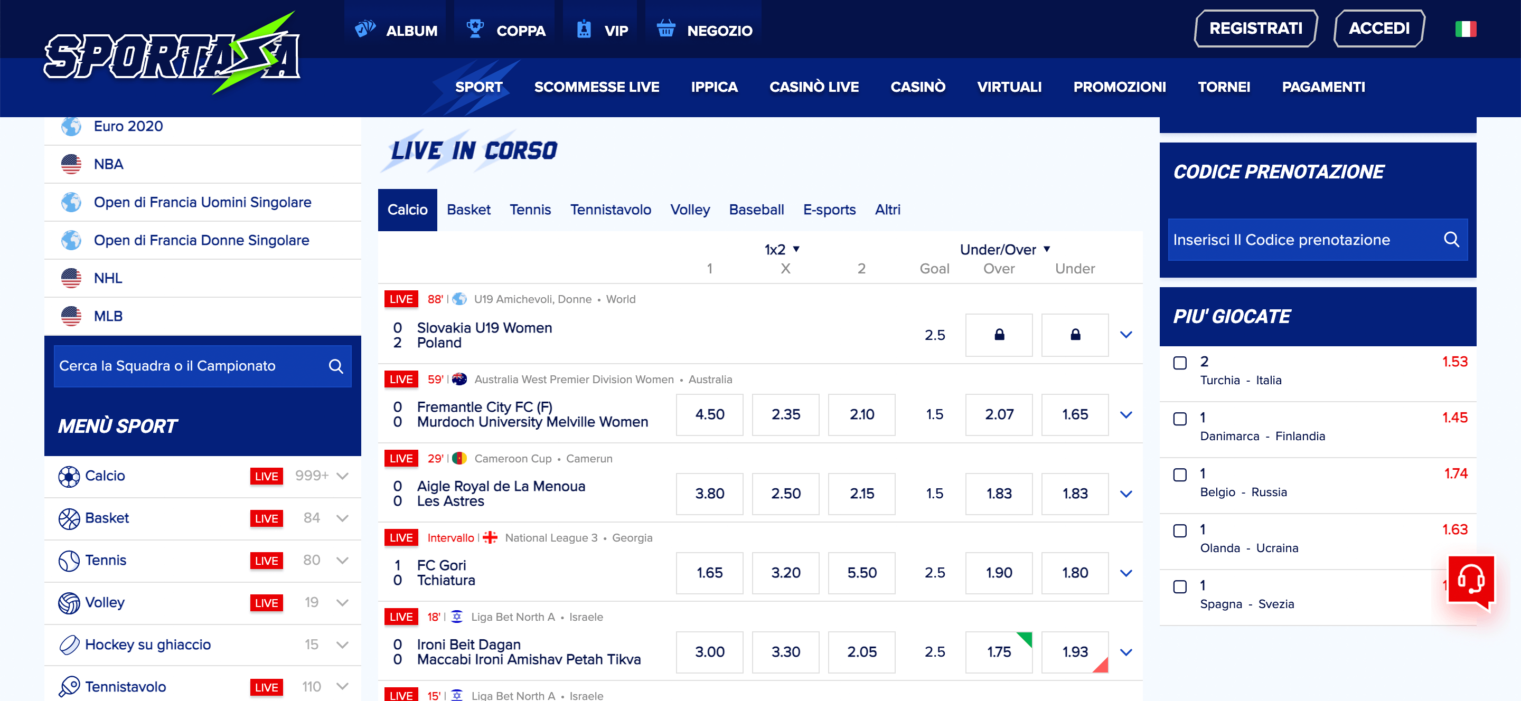Click the lock icon on Slovakia U19 Women odds
1521x701 pixels.
[999, 335]
